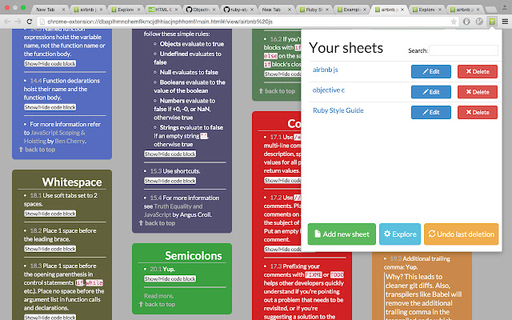Click the Explore button in popup
Image resolution: width=512 pixels, height=320 pixels.
point(400,234)
